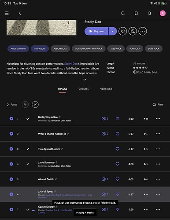
Task: Expand the Focus options
Action: pos(12,105)
